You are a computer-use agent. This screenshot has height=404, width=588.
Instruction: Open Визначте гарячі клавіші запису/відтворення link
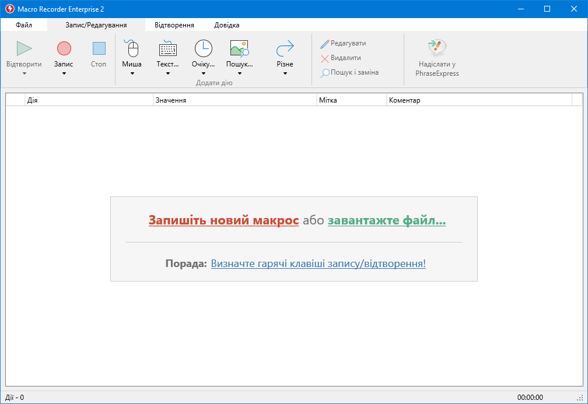(318, 264)
